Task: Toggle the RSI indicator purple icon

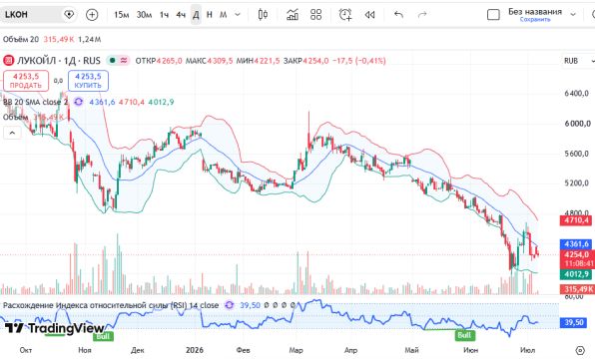Action: click(230, 305)
